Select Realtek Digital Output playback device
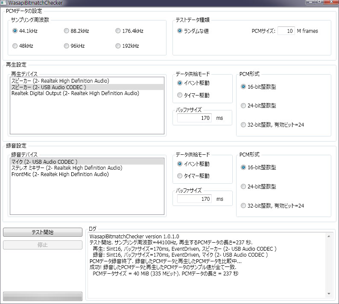 coord(87,93)
